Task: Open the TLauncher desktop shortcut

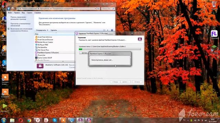Action: point(214,50)
